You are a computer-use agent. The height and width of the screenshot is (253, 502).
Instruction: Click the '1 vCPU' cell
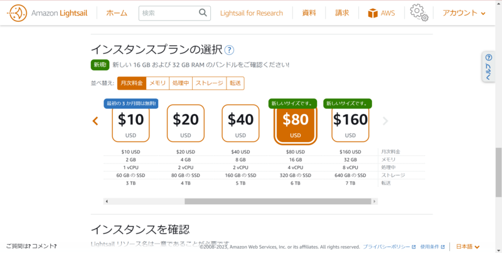(x=131, y=167)
